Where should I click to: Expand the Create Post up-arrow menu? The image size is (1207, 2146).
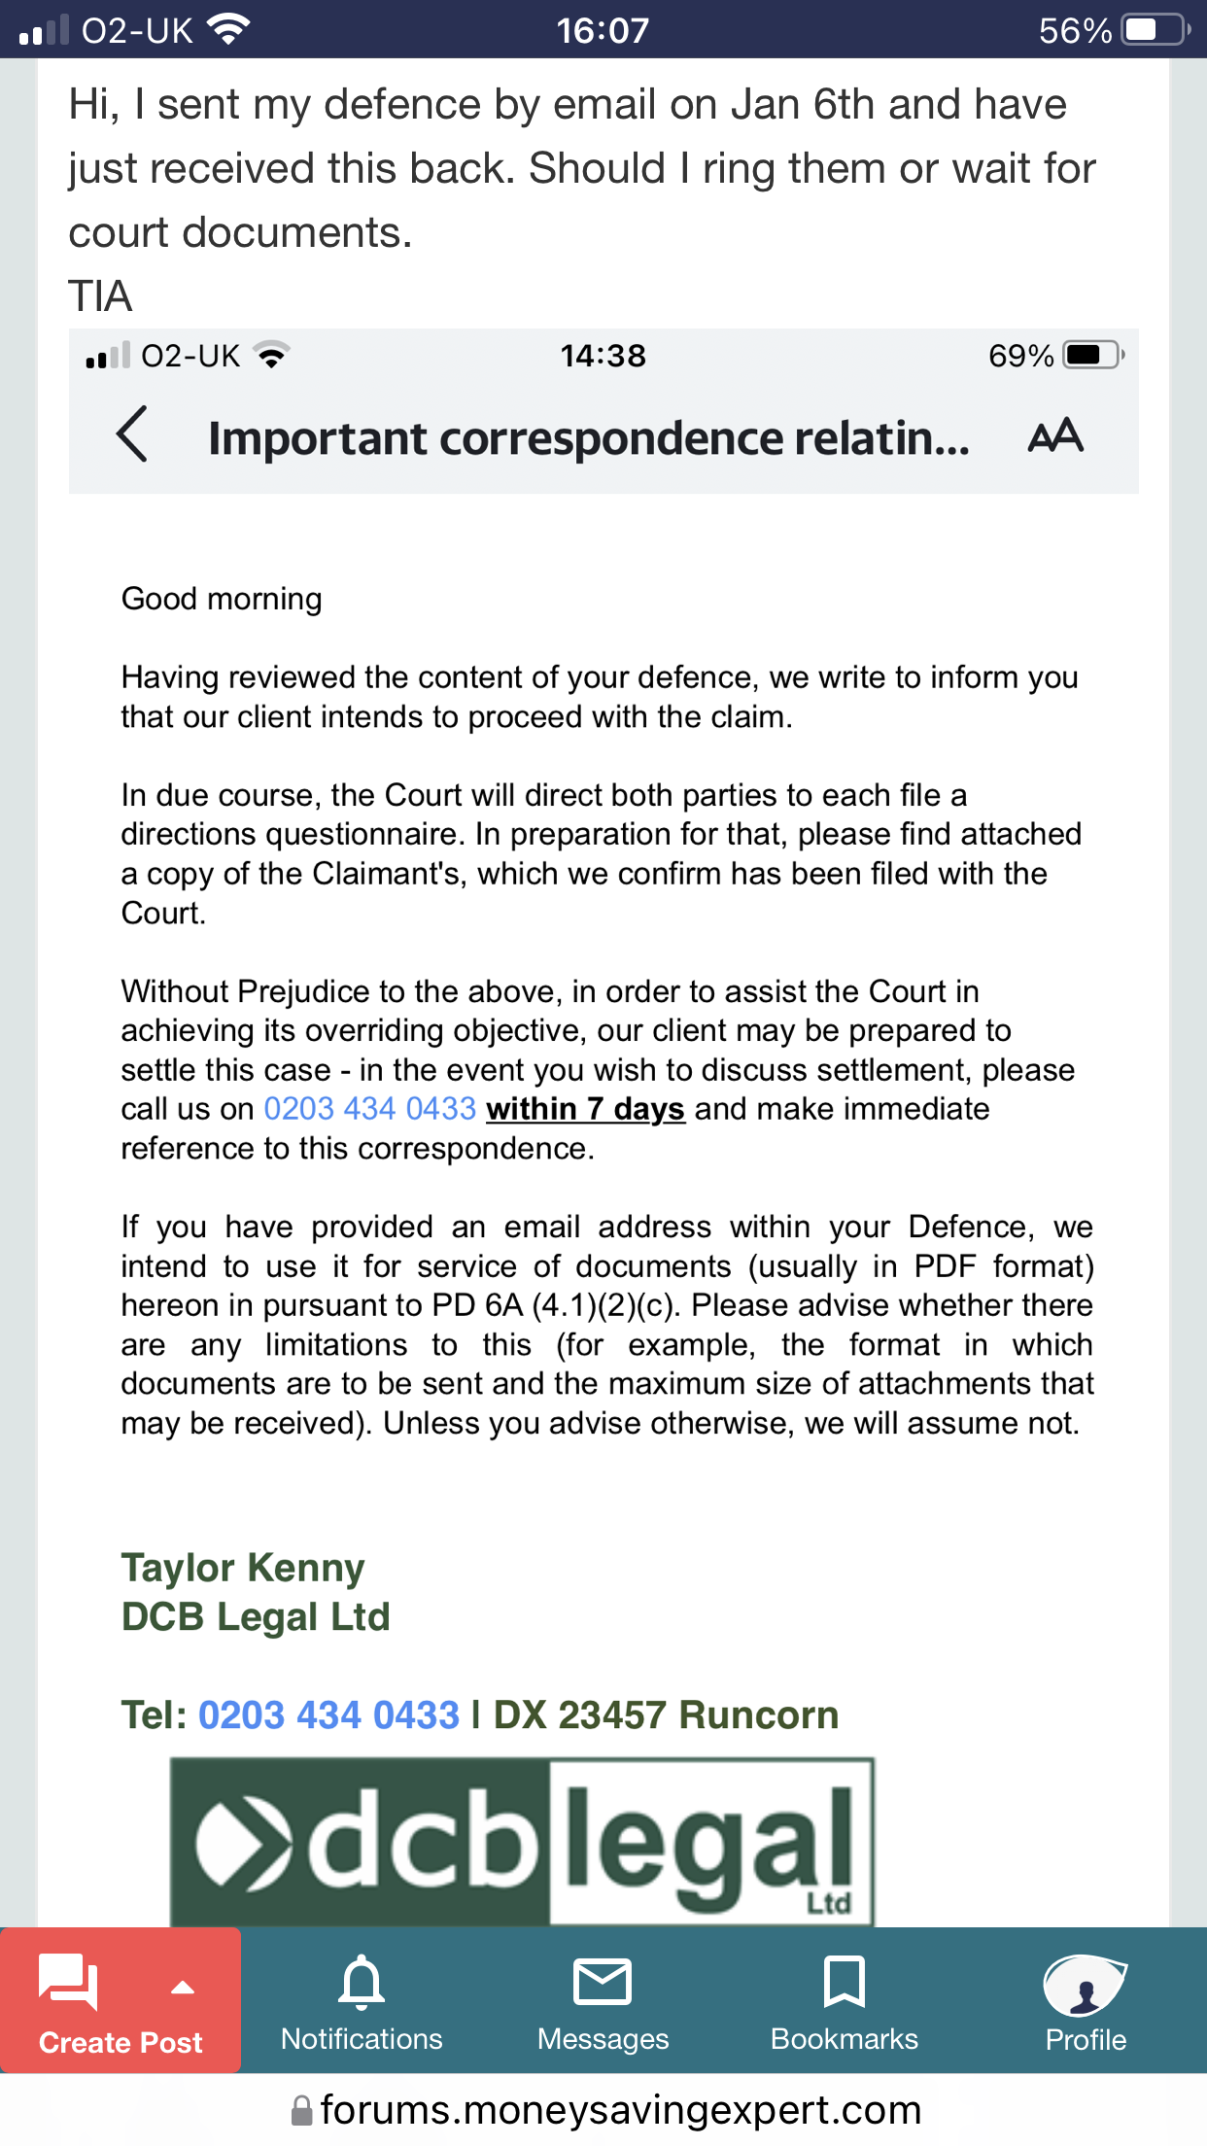coord(182,1987)
